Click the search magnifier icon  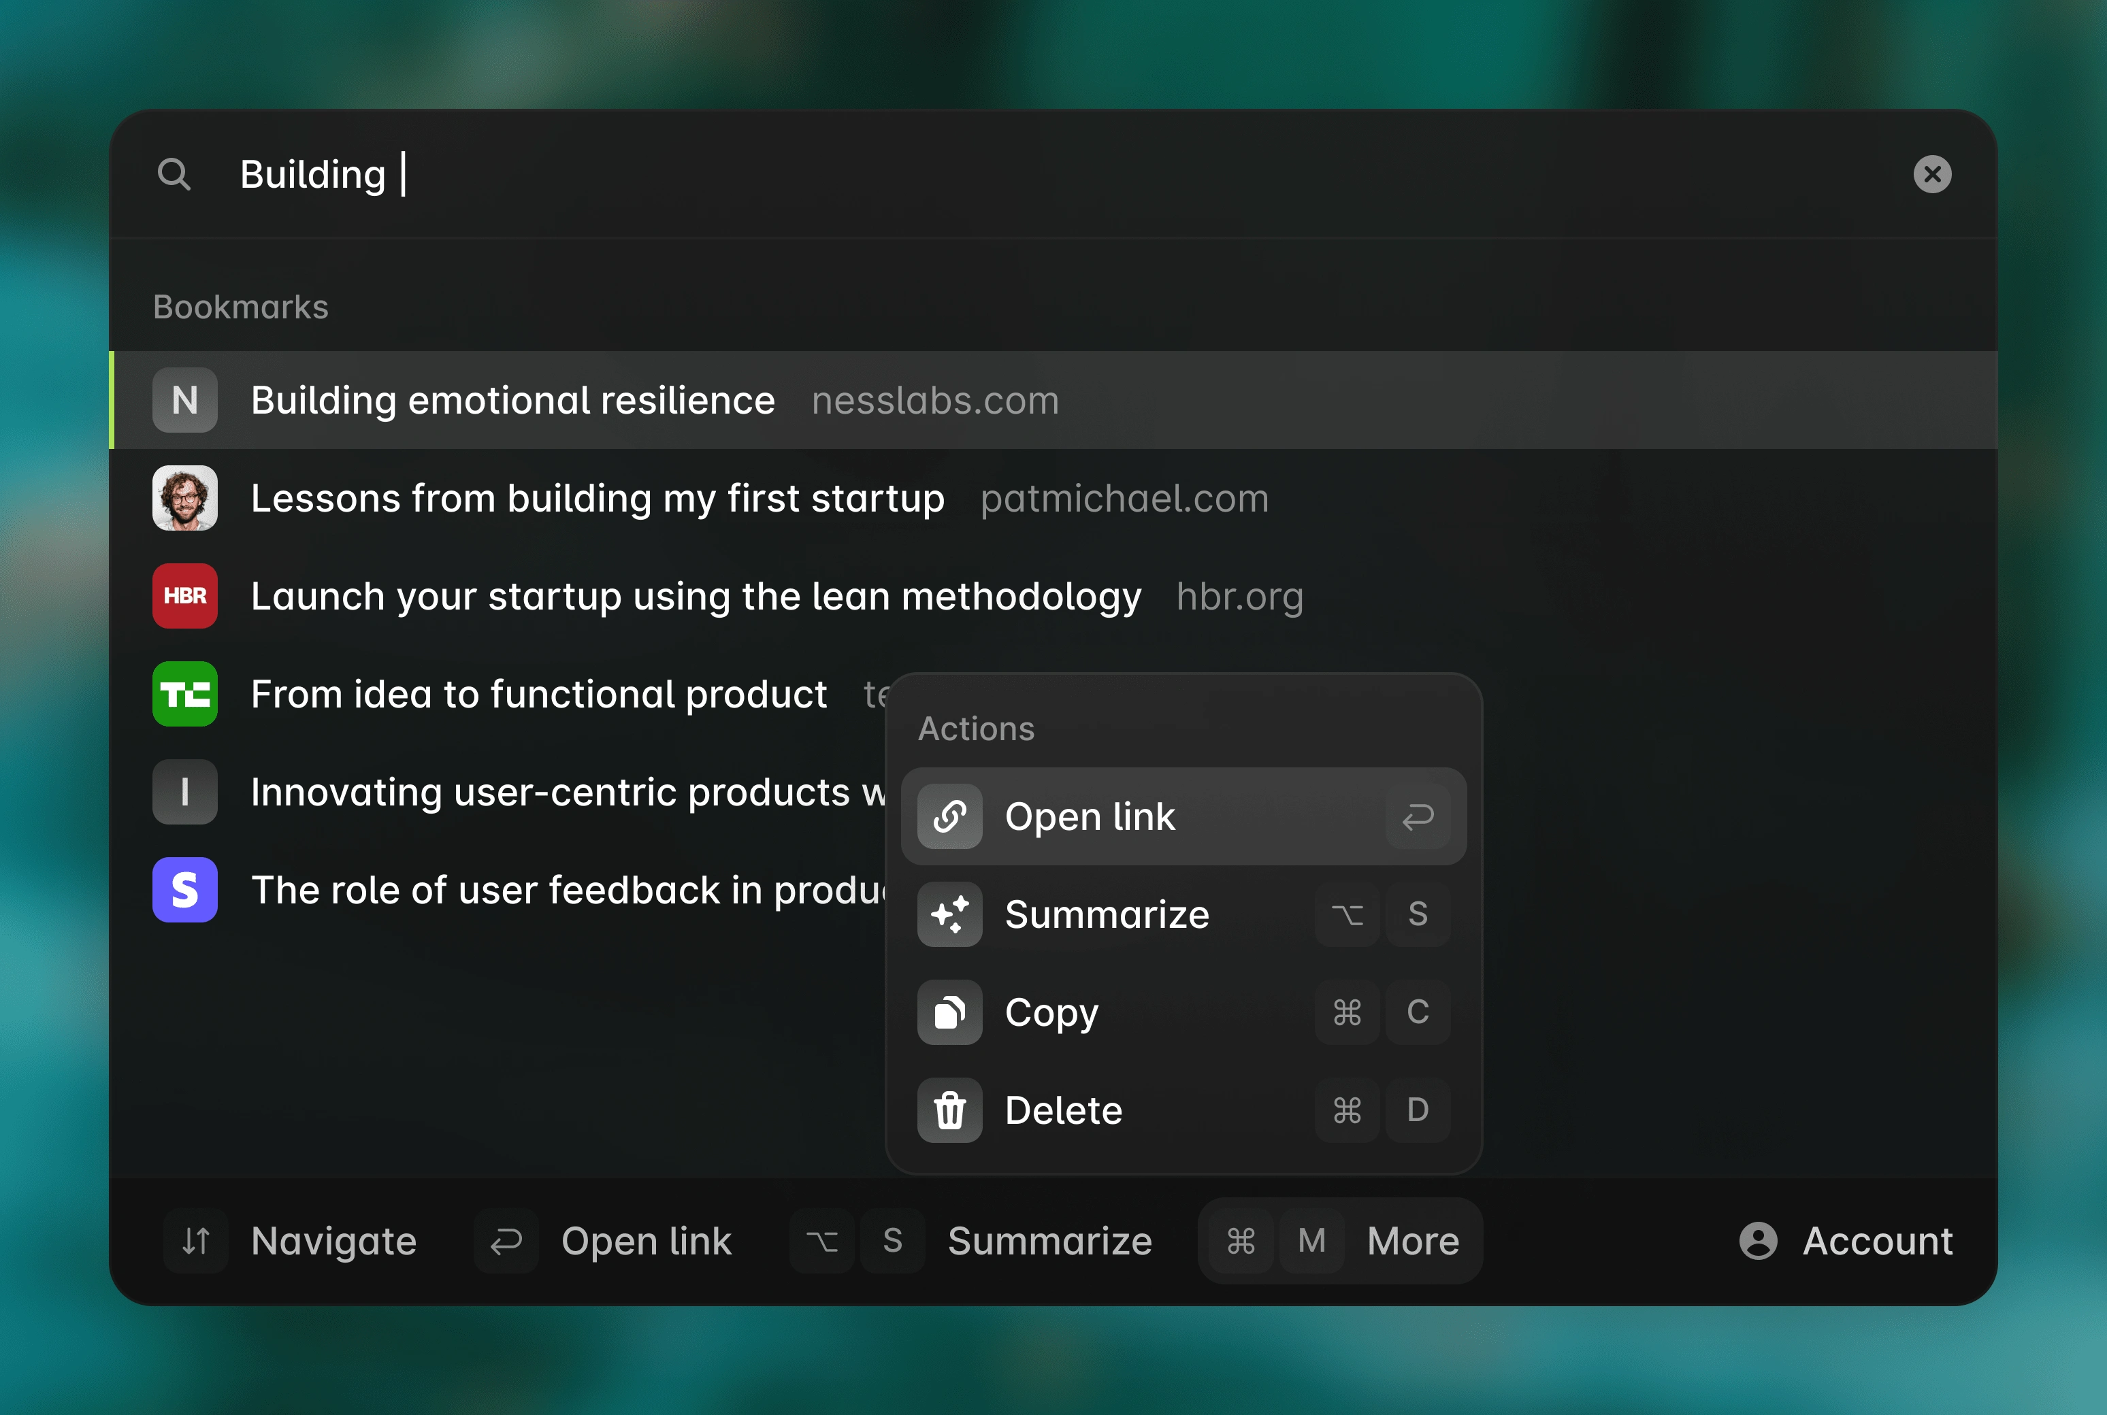174,174
